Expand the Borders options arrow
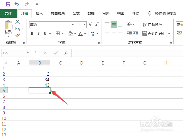183x136 pixels. 62,34
